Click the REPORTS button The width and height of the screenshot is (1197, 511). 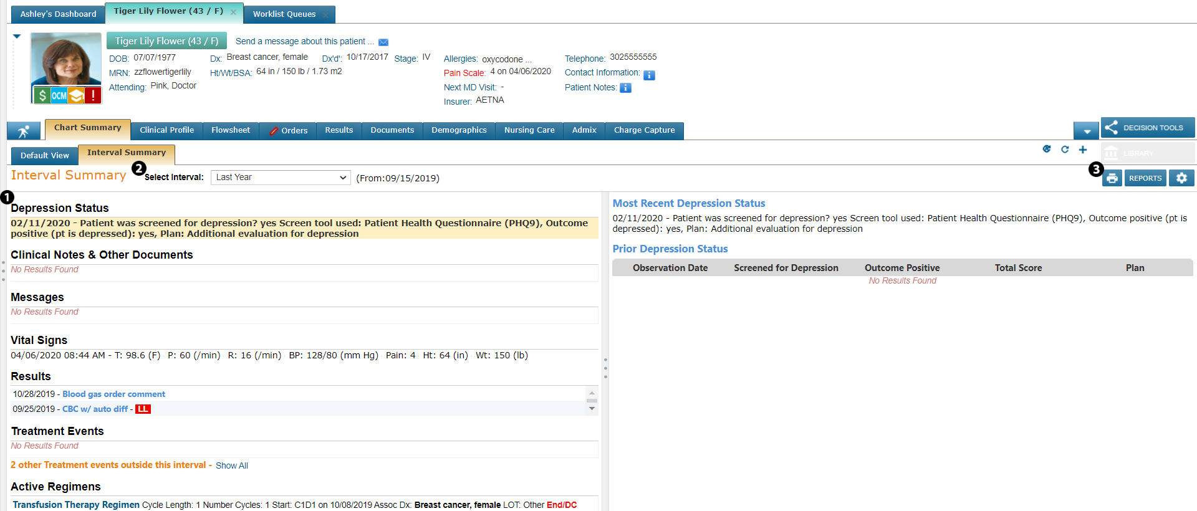1145,178
